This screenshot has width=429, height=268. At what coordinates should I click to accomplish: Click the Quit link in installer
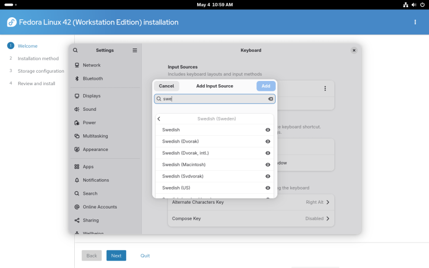145,255
